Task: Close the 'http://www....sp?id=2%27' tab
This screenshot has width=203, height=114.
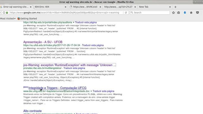Action: [x=135, y=7]
